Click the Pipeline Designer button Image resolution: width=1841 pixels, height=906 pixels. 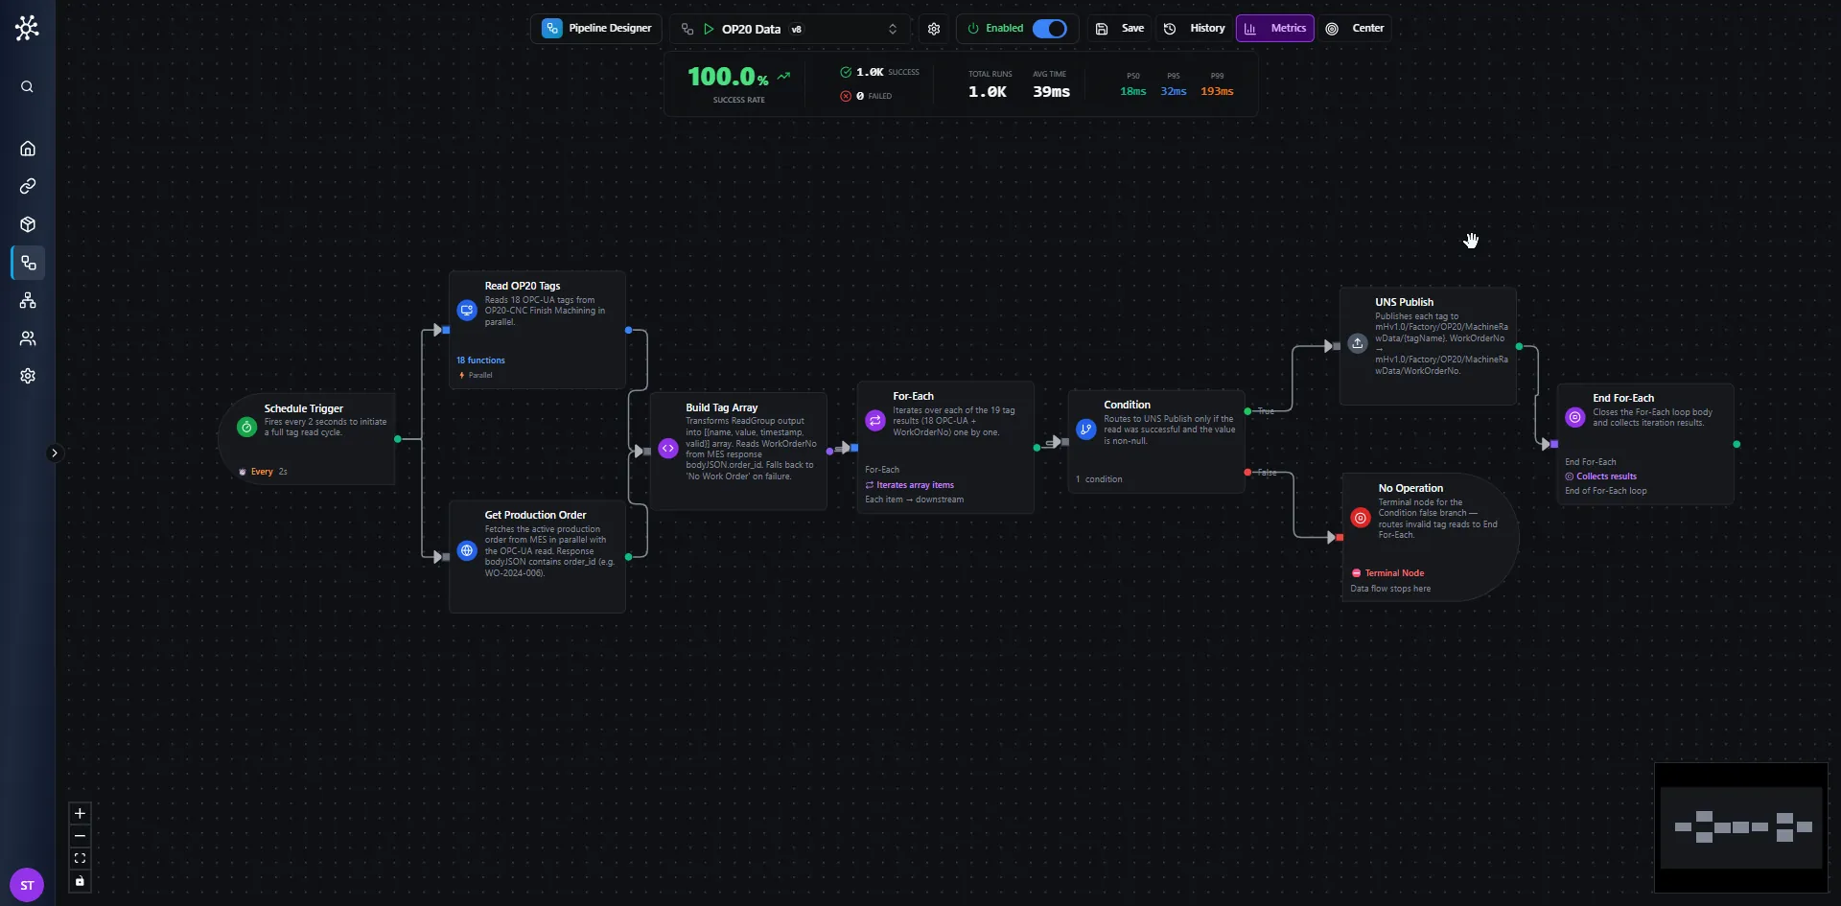pos(596,29)
